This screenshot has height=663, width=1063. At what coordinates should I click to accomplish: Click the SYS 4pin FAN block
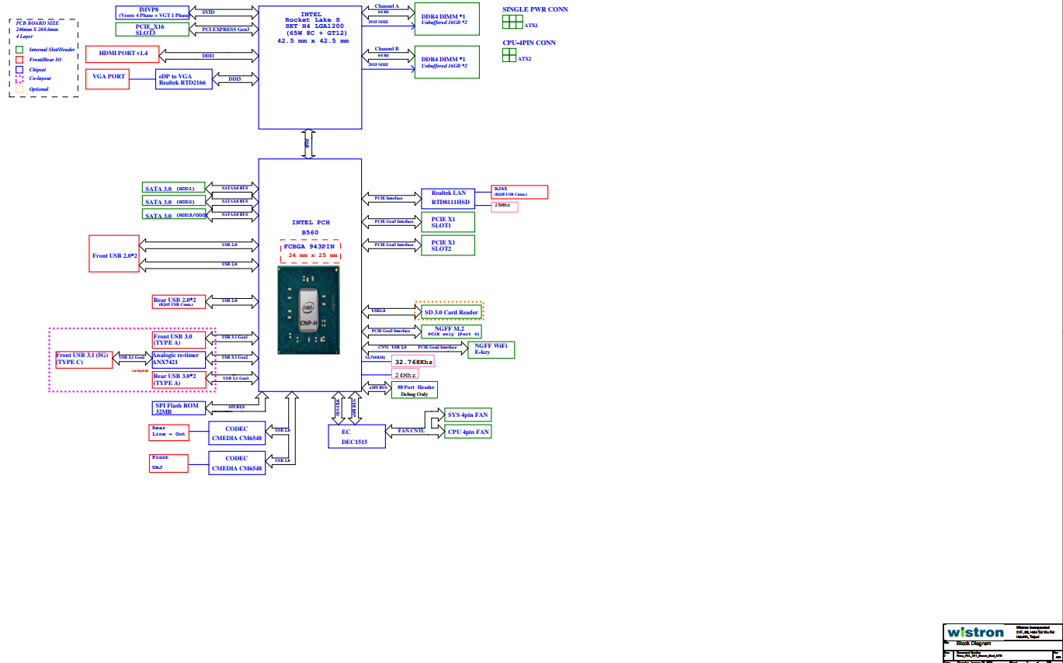coord(468,415)
